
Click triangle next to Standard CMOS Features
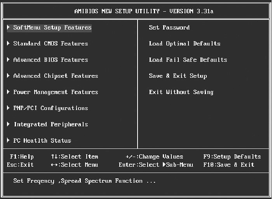[x=9, y=44]
